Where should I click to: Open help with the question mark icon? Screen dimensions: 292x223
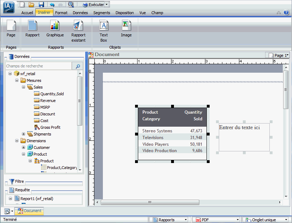point(286,12)
